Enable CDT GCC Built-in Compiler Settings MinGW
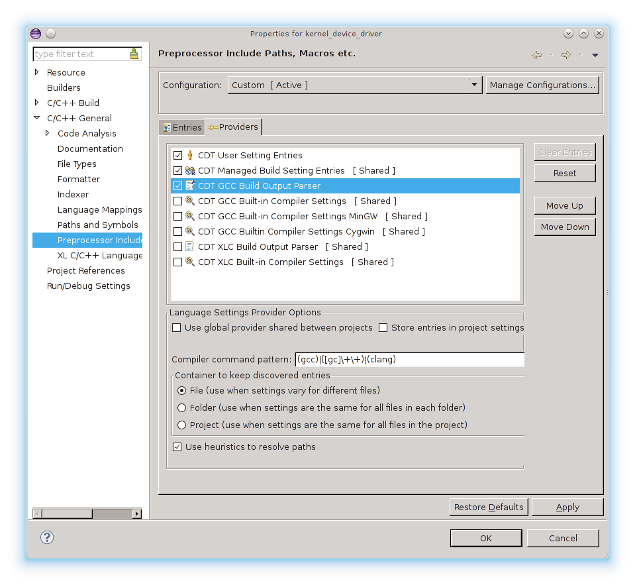 [x=177, y=217]
